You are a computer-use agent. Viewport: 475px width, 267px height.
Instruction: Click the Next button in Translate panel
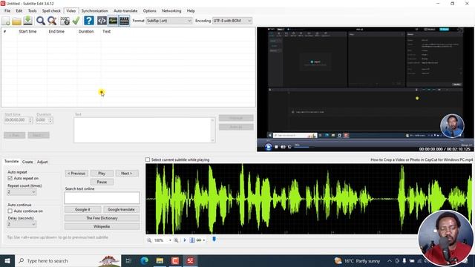click(x=127, y=174)
